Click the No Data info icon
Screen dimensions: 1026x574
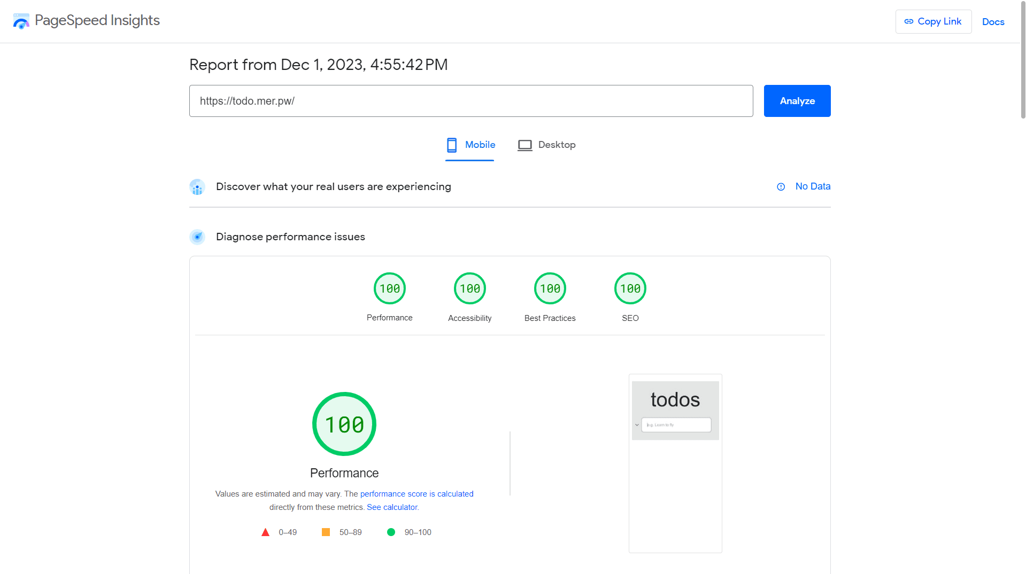pyautogui.click(x=781, y=187)
